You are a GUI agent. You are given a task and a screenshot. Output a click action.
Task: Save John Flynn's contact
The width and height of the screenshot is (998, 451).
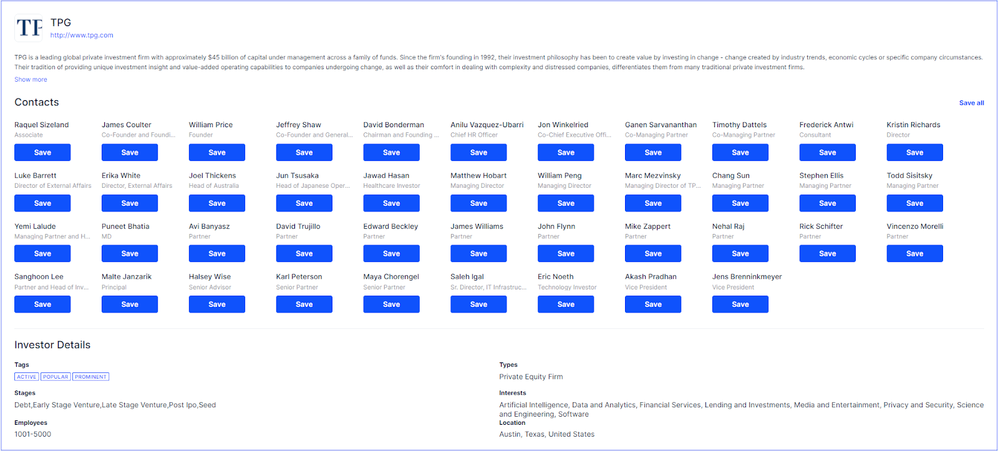click(x=566, y=254)
